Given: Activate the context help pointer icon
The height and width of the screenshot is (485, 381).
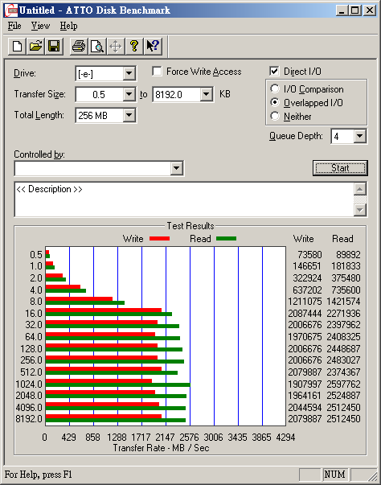Looking at the screenshot, I should (x=153, y=47).
